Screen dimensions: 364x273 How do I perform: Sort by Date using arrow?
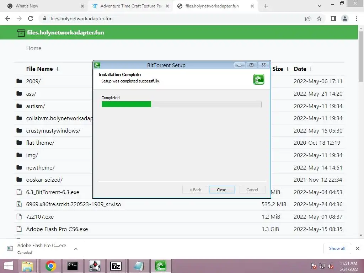point(311,69)
